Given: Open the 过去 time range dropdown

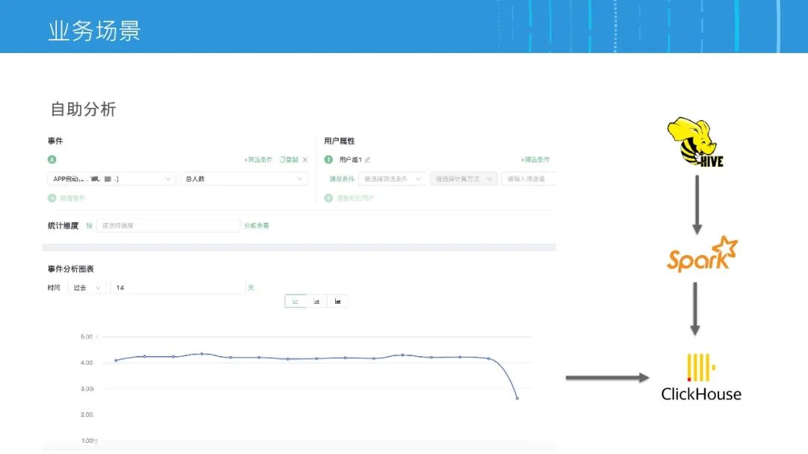Looking at the screenshot, I should click(x=87, y=287).
